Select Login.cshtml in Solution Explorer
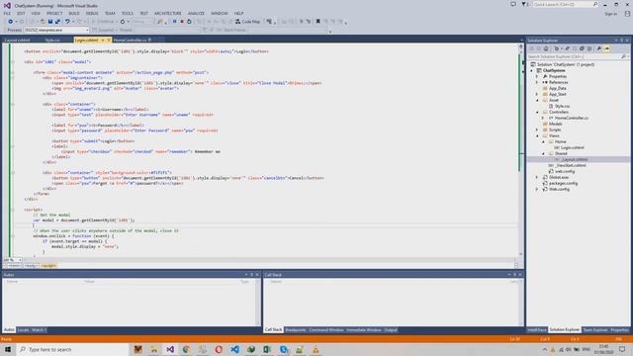Viewport: 633px width, 356px height. pos(572,147)
